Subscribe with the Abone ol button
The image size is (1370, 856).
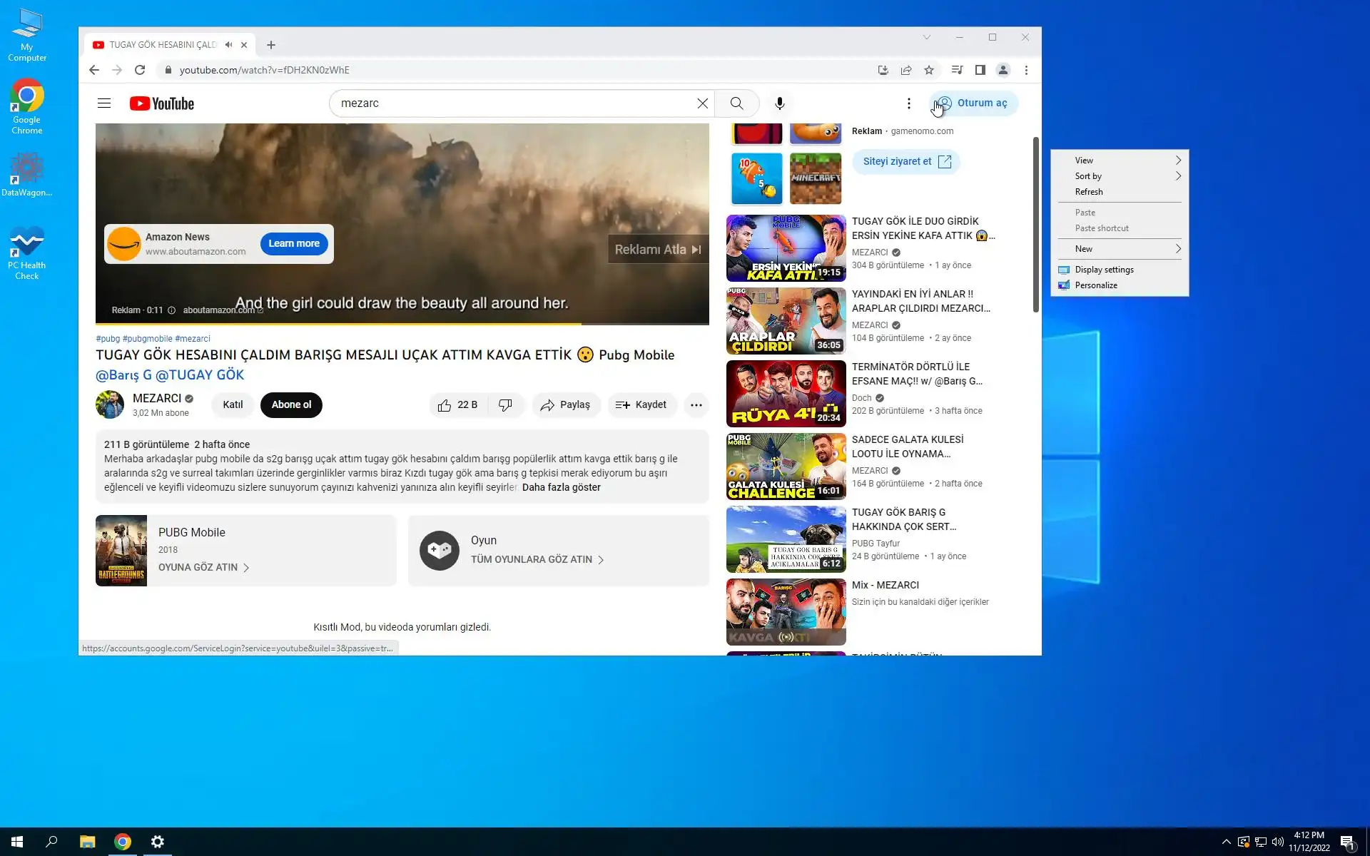(x=291, y=404)
